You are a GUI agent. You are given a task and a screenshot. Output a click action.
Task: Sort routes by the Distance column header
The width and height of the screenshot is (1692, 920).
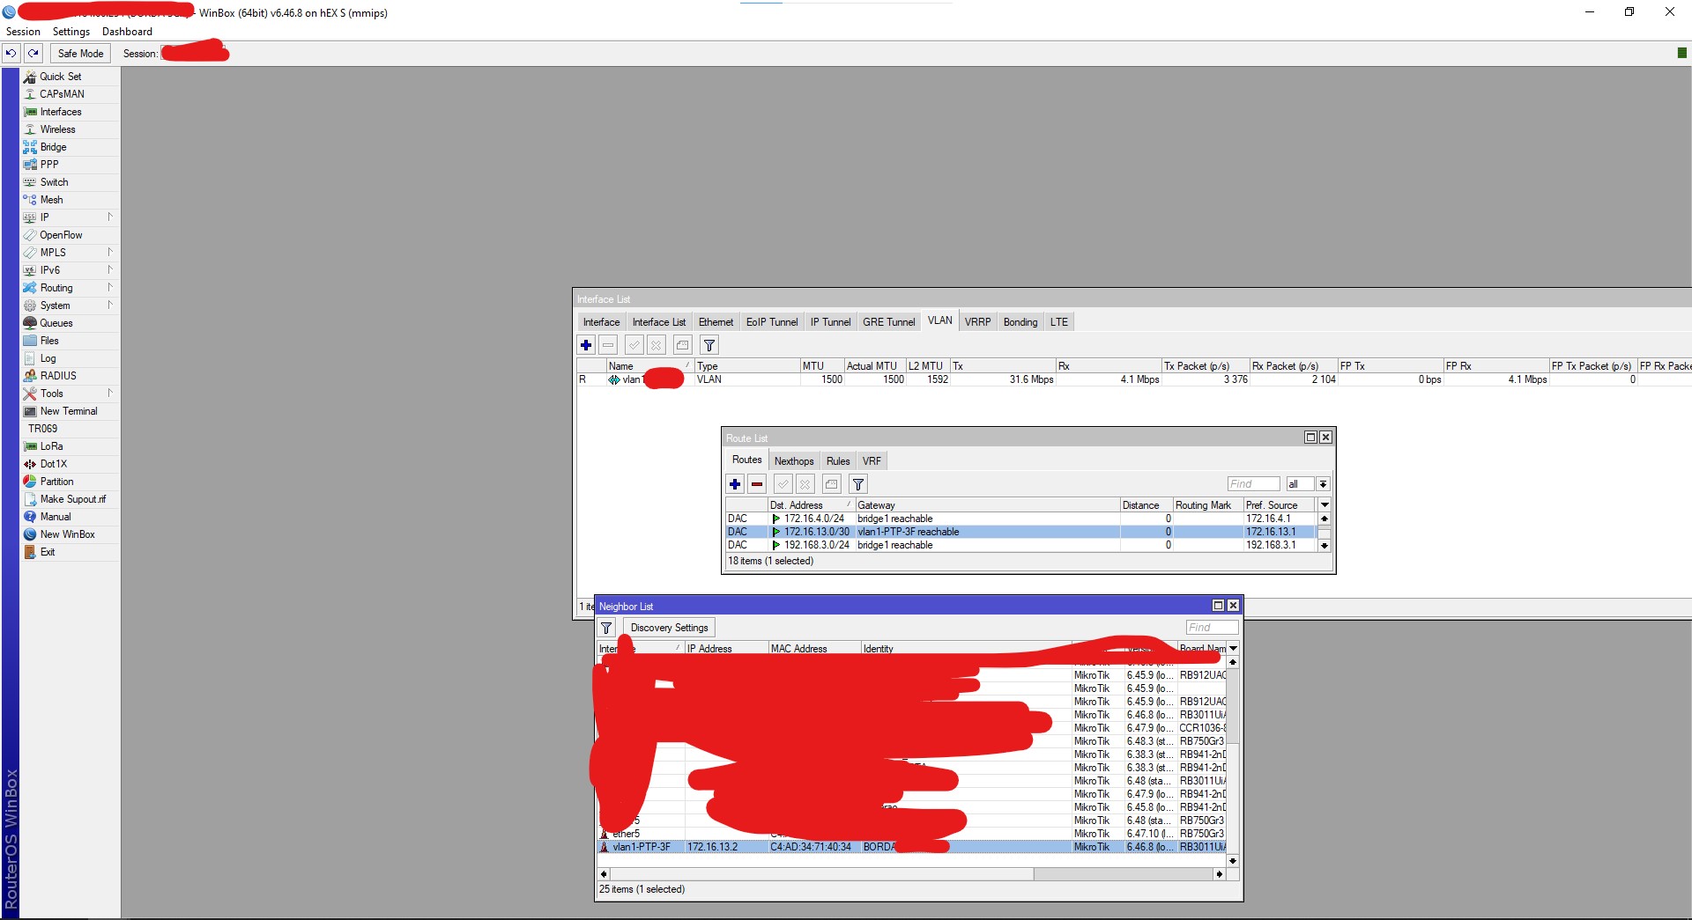pyautogui.click(x=1146, y=505)
